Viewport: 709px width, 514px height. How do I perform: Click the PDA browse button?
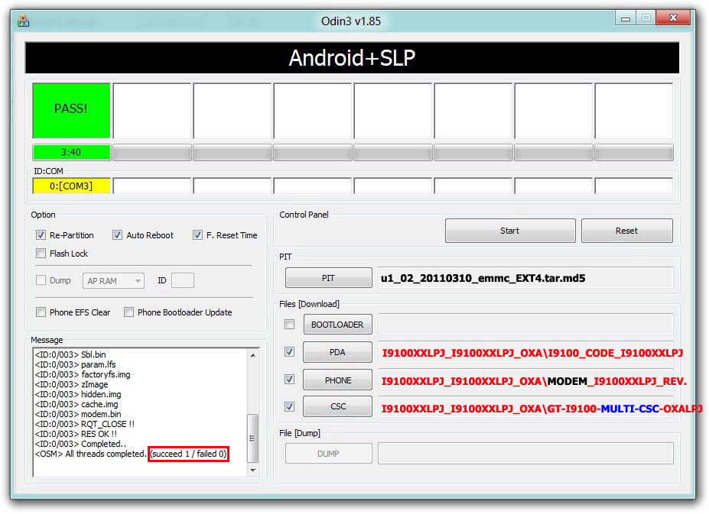coord(337,352)
